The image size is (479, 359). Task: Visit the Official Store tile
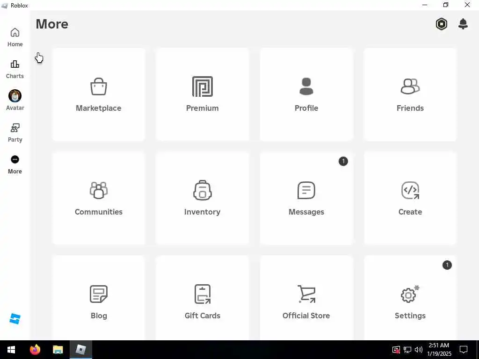point(306,298)
